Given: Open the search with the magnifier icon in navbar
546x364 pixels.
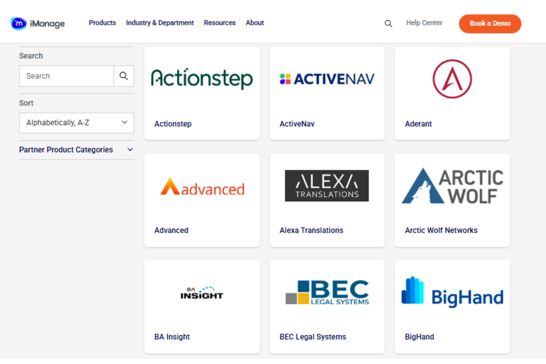Looking at the screenshot, I should pos(388,23).
